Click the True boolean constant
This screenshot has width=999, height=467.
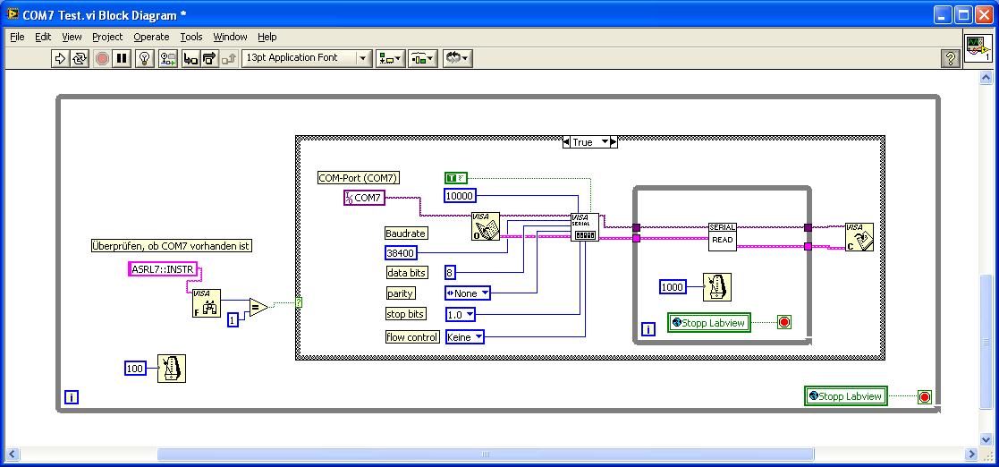pyautogui.click(x=456, y=178)
